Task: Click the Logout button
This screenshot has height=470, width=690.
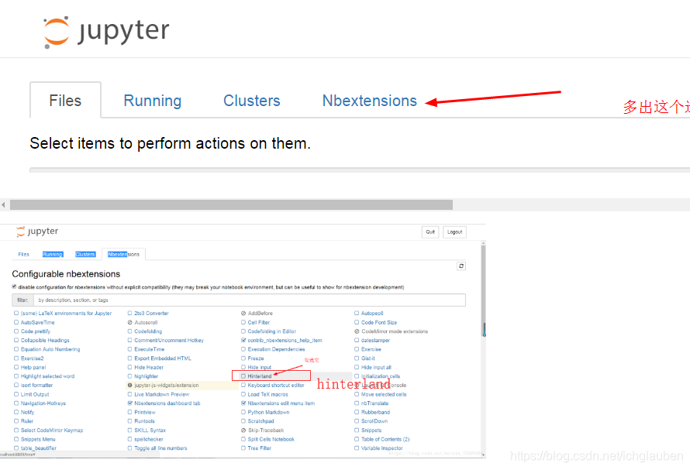Action: click(x=454, y=232)
